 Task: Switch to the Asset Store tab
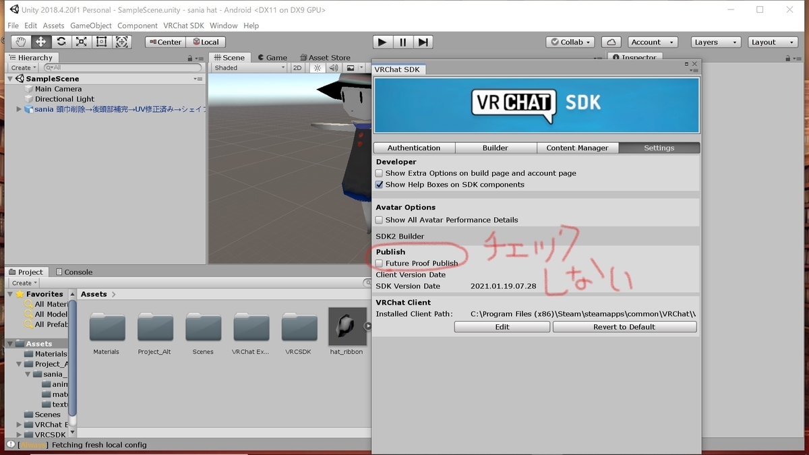[325, 57]
